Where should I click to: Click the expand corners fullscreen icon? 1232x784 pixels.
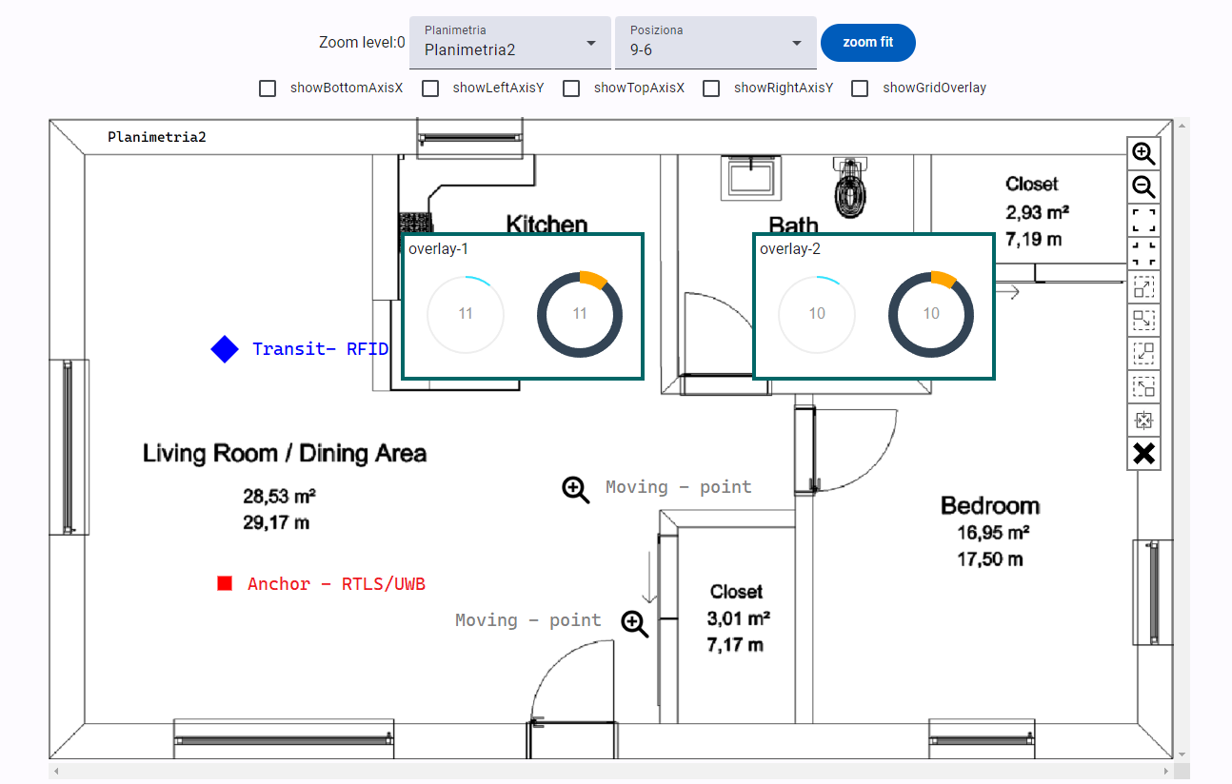point(1143,220)
